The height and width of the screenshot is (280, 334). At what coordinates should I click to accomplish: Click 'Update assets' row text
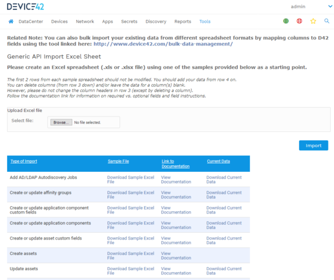tap(24, 269)
